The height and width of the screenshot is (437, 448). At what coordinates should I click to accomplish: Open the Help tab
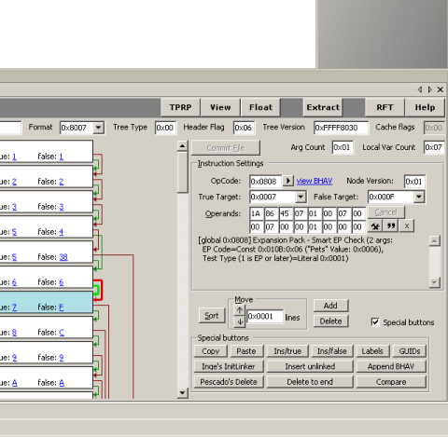(425, 107)
